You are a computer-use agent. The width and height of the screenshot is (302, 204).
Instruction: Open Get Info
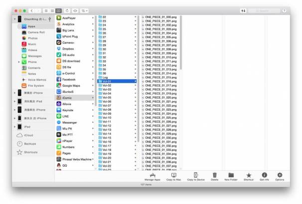(264, 177)
